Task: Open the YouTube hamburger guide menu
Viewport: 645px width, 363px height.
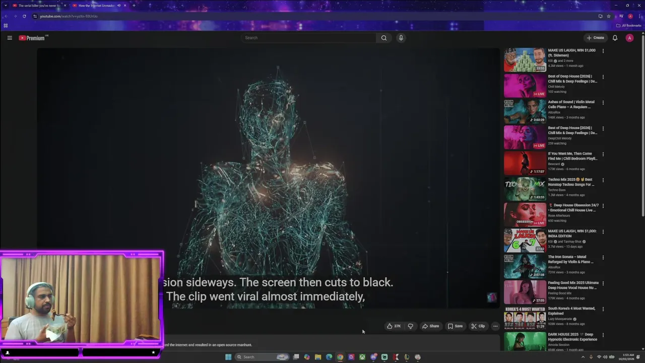Action: tap(9, 38)
